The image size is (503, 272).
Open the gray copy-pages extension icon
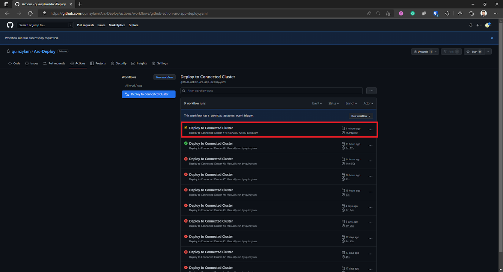coord(424,13)
